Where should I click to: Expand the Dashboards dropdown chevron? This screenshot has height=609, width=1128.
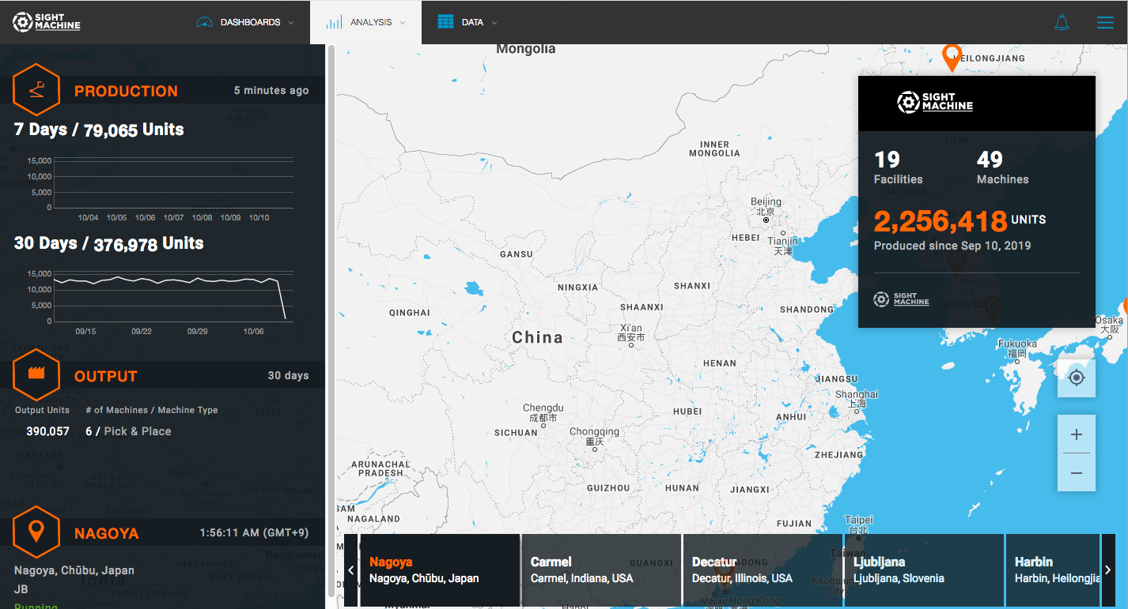291,23
